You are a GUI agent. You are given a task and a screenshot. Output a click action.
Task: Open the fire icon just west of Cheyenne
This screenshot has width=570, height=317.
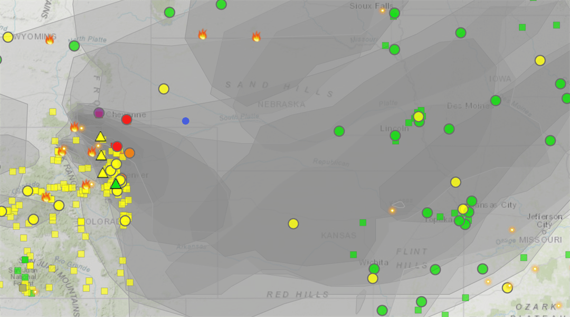pos(74,127)
